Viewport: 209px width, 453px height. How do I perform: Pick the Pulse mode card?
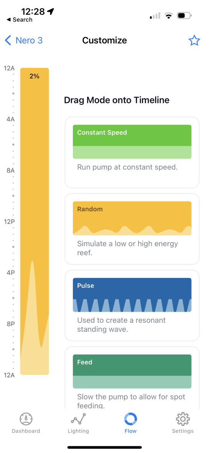pyautogui.click(x=132, y=305)
